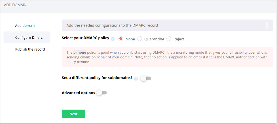This screenshot has width=277, height=124.
Task: Click the 'Reject' label text
Action: point(179,39)
